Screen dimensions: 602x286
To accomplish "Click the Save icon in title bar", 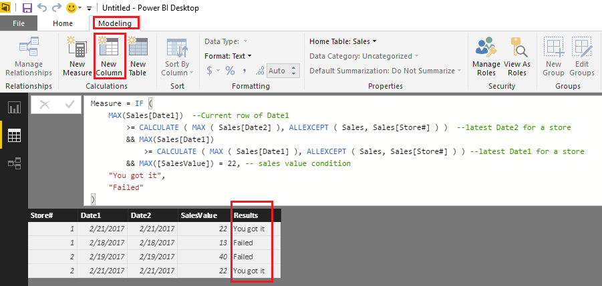I will pyautogui.click(x=27, y=7).
